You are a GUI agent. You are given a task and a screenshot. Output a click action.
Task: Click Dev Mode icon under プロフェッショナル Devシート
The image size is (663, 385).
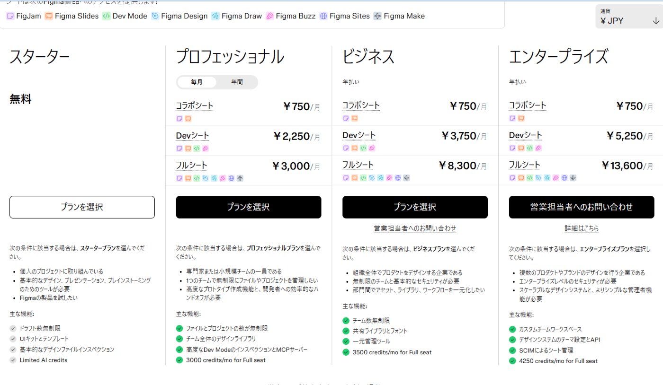(197, 149)
